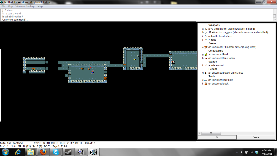Select the uncursed Fruit icon
The image size is (277, 156).
(x=206, y=55)
